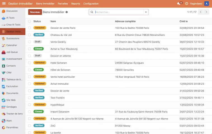The width and height of the screenshot is (212, 134).
Task: Check the Hotel Schonen row checkbox
Action: [x=29, y=63]
